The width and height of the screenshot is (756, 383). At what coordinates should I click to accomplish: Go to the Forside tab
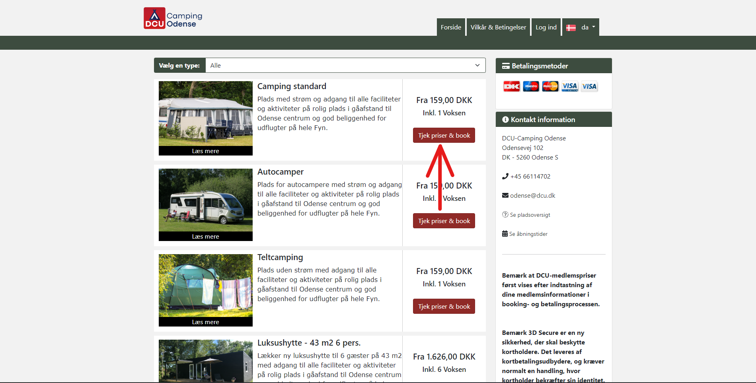(x=451, y=27)
